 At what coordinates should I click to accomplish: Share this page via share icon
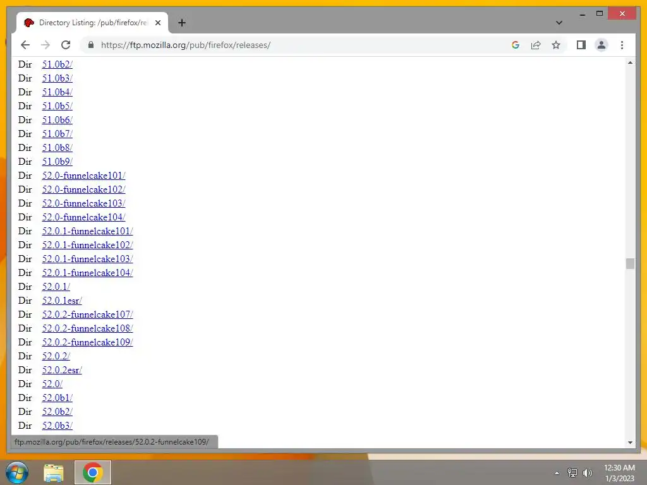(536, 45)
